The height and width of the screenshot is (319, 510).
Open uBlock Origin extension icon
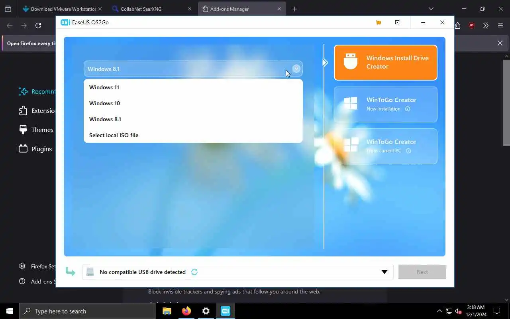click(x=472, y=26)
